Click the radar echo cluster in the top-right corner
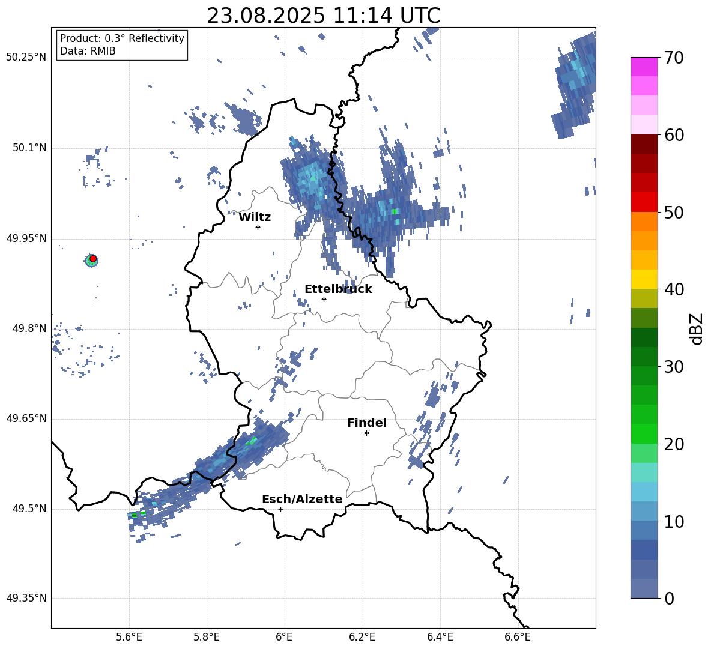Screen dimensions: 711x649 (x=575, y=86)
